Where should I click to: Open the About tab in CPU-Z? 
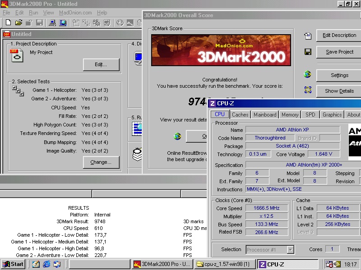pos(353,115)
